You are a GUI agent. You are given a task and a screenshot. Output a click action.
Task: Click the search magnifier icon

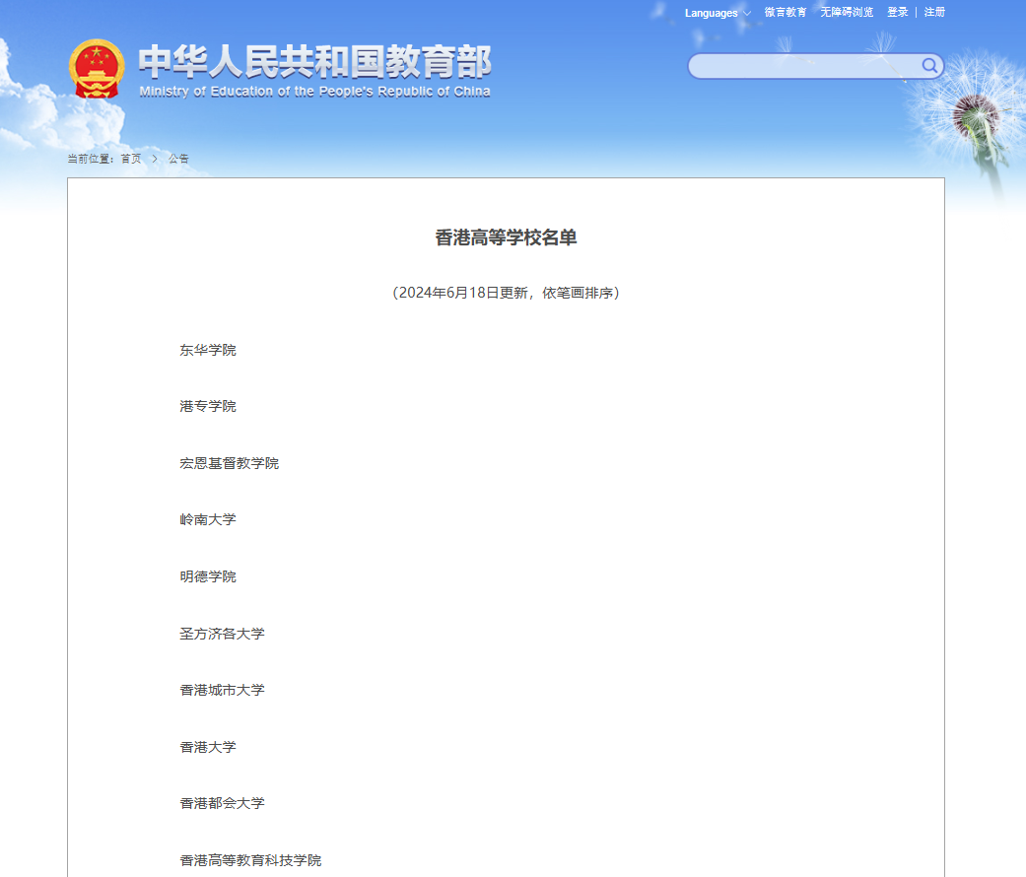pyautogui.click(x=929, y=65)
